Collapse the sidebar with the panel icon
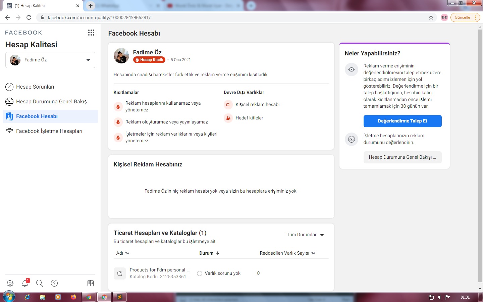 point(91,283)
